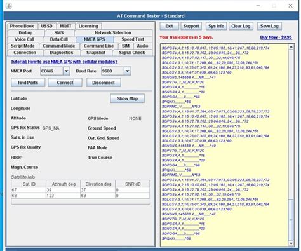Switch to the SMS tab
Viewport: 301px width, 251px height.
(x=59, y=32)
